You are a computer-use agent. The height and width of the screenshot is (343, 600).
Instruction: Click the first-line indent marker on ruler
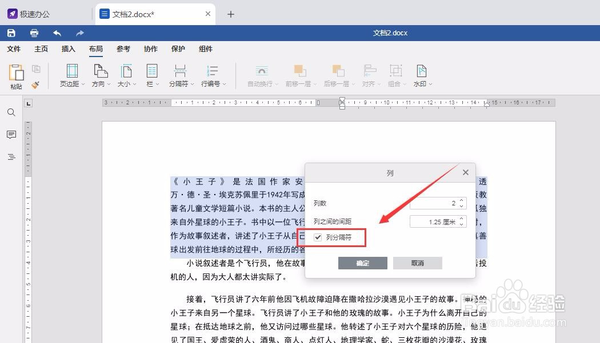click(342, 100)
